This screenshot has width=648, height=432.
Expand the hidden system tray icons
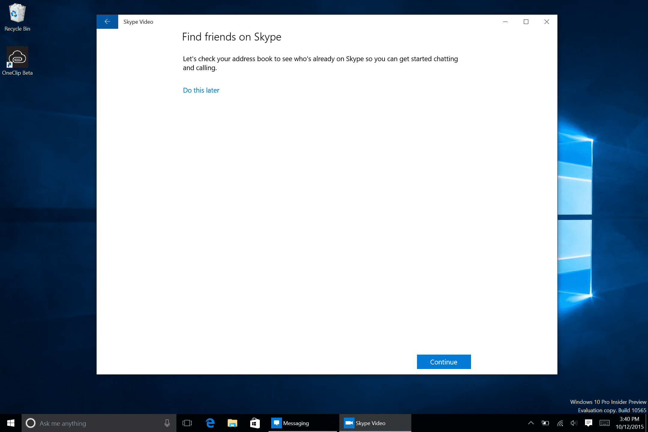531,423
